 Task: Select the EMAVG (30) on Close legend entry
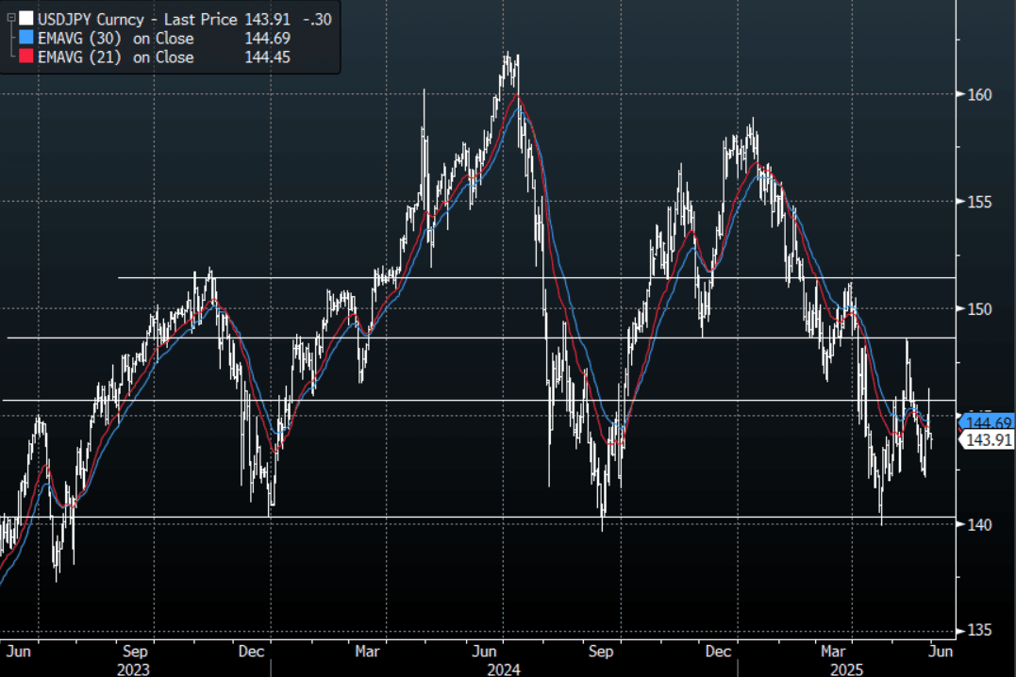pos(115,39)
